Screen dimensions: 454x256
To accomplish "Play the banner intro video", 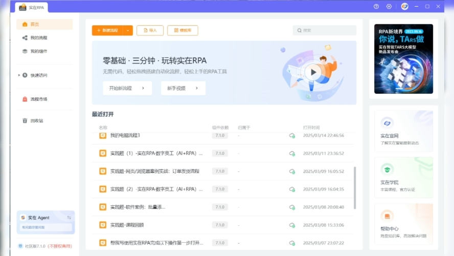I will (x=313, y=72).
